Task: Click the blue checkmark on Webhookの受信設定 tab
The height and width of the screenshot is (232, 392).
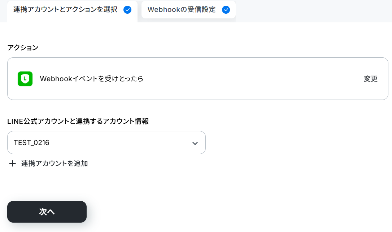Action: 226,10
